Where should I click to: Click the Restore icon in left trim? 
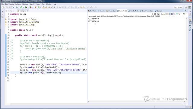pos(3,12)
